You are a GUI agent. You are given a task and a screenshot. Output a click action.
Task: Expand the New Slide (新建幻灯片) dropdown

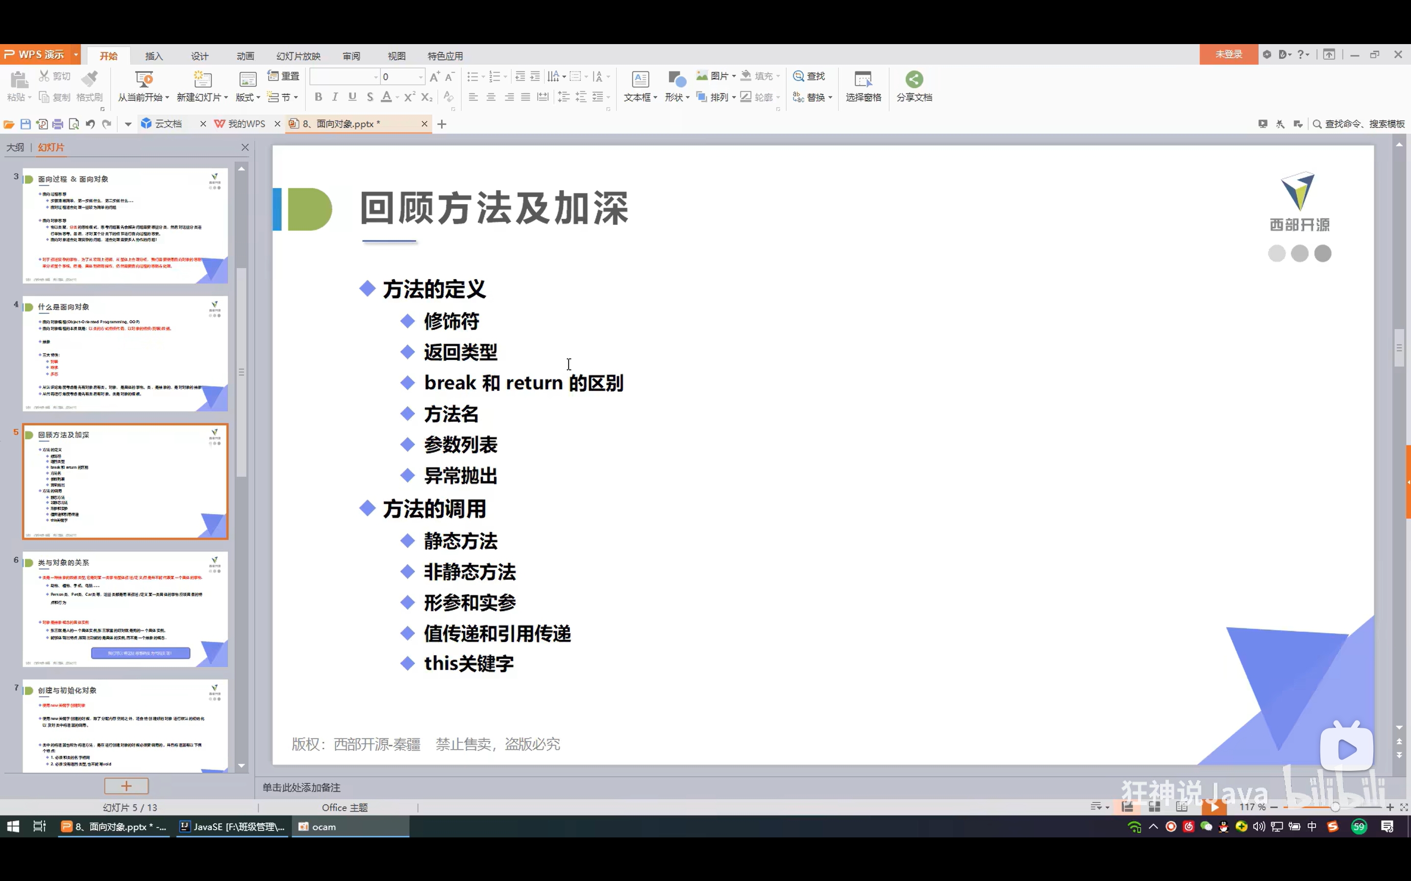tap(226, 98)
